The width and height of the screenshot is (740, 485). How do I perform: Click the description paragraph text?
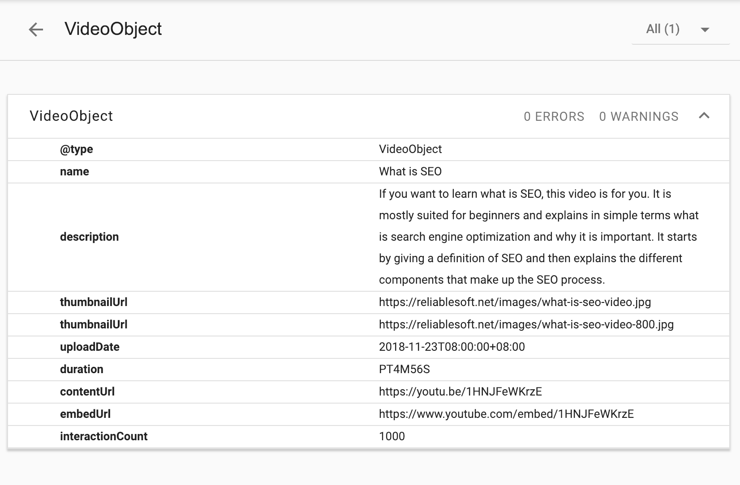(x=538, y=237)
